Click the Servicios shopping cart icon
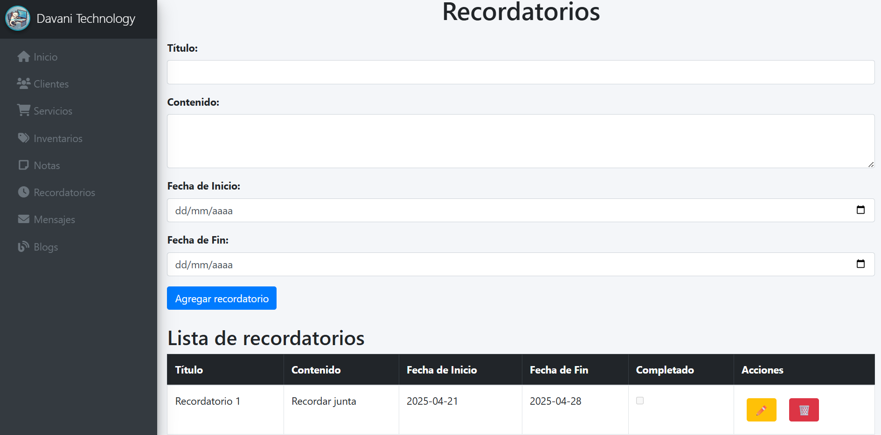Screen dimensions: 881x435 click(23, 110)
